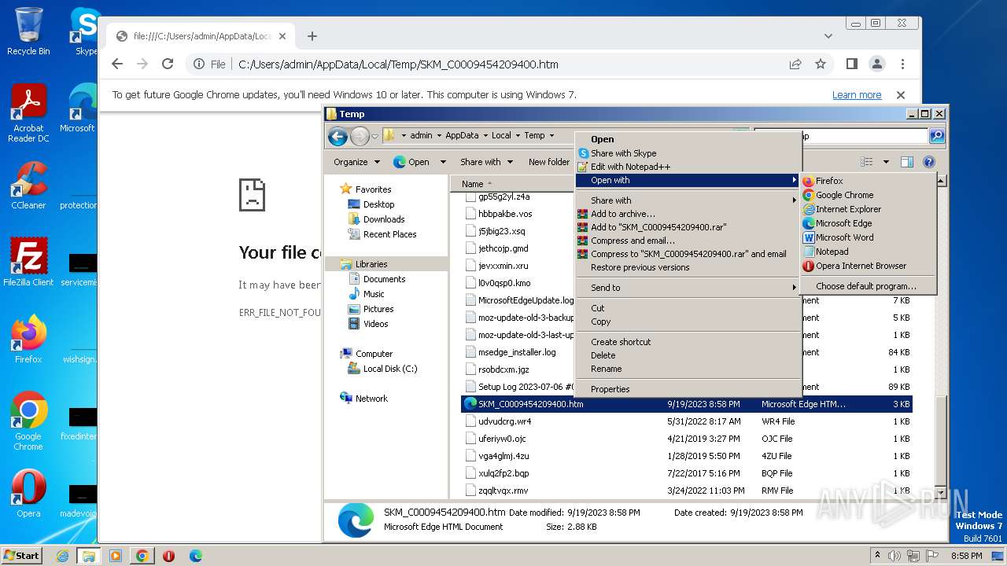Reload the Chrome page
Viewport: 1007px width, 566px height.
167,64
